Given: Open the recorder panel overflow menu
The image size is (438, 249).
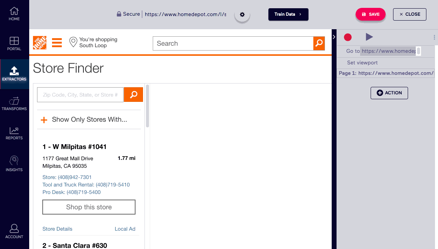Looking at the screenshot, I should 434,37.
